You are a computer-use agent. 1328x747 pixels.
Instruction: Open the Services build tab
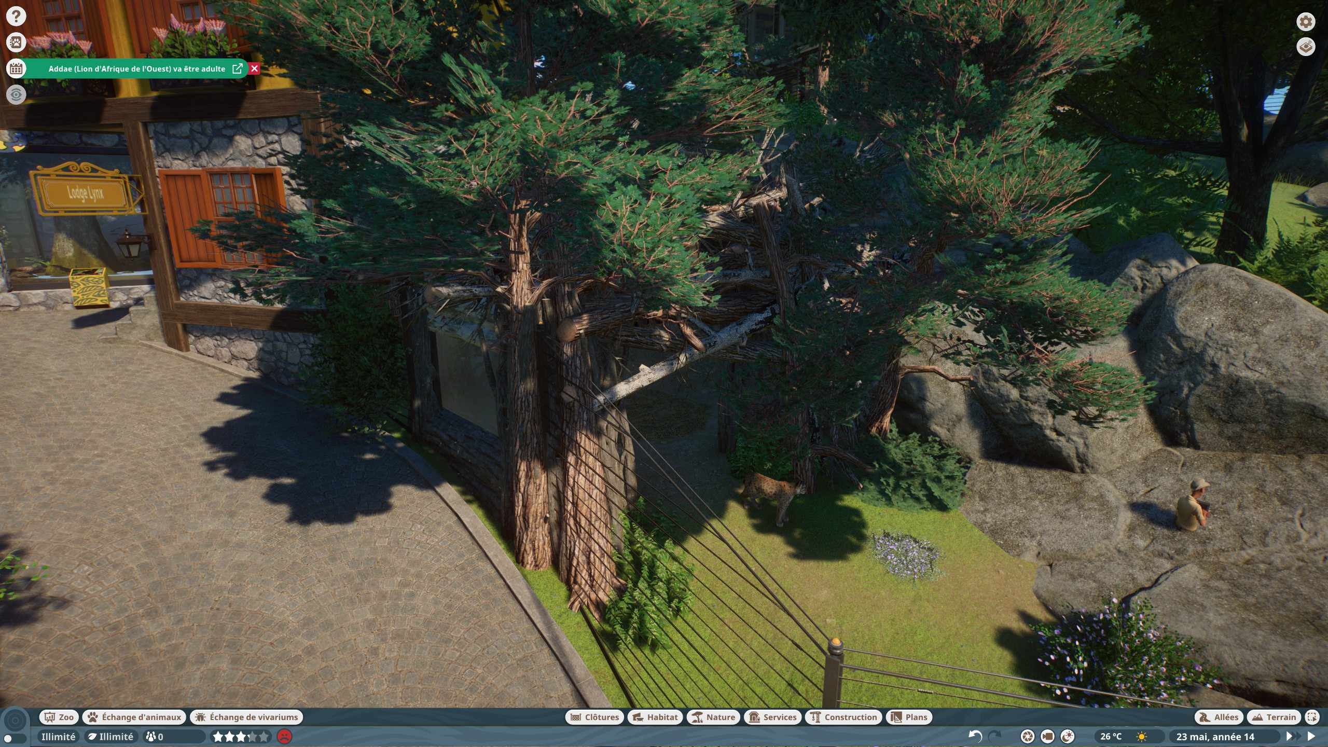point(773,717)
